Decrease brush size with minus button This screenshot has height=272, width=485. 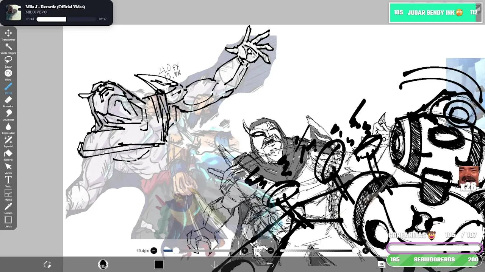coord(154,250)
